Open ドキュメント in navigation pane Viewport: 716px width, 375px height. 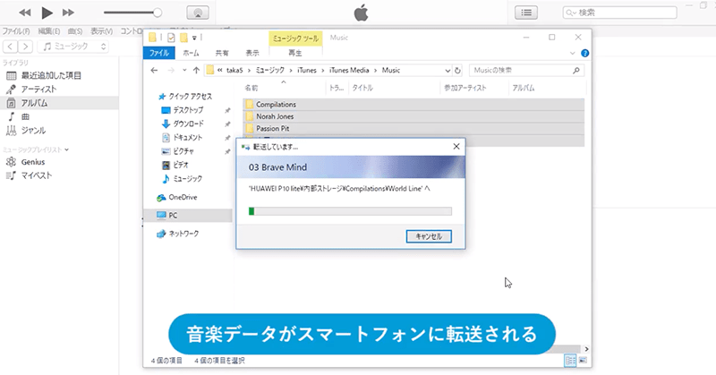coord(183,138)
